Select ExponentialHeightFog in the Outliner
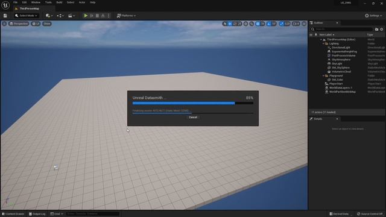Viewport: 386px width, 217px height. (344, 52)
